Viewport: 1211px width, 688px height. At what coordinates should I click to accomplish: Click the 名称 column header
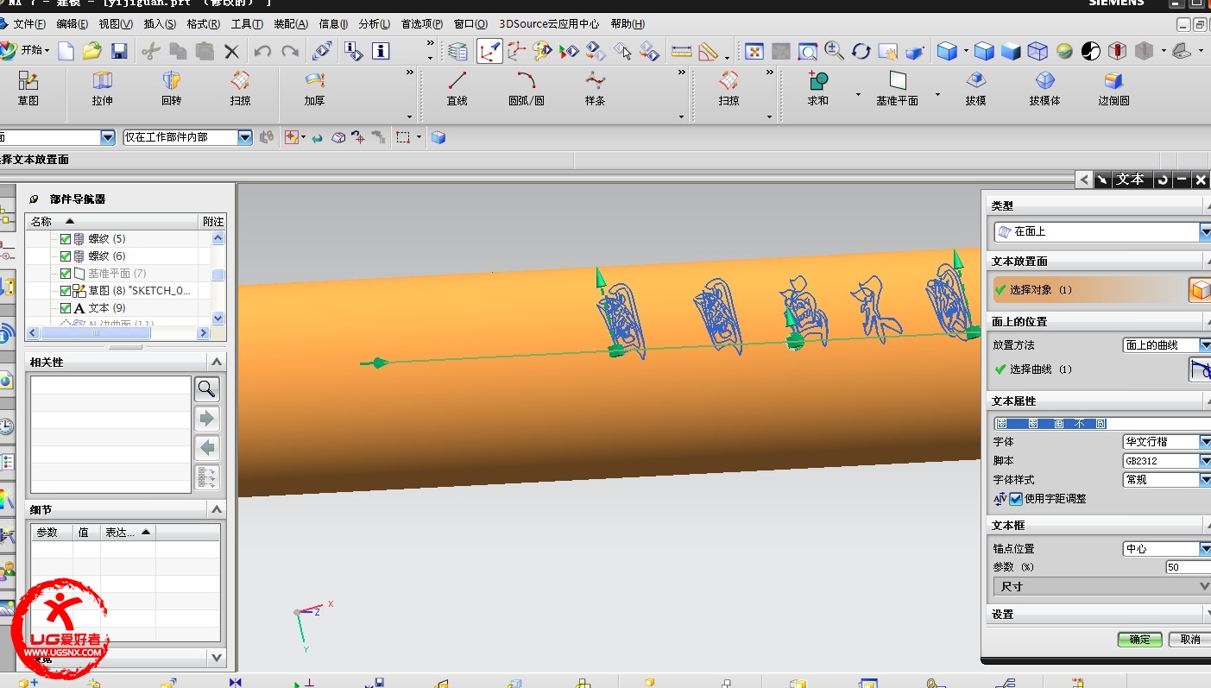pyautogui.click(x=112, y=222)
